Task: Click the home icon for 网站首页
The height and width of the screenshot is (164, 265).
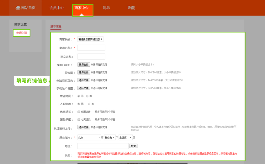Action: 18,8
